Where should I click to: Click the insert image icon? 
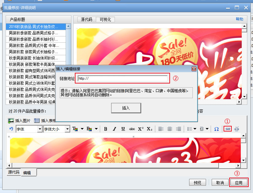[11, 121]
